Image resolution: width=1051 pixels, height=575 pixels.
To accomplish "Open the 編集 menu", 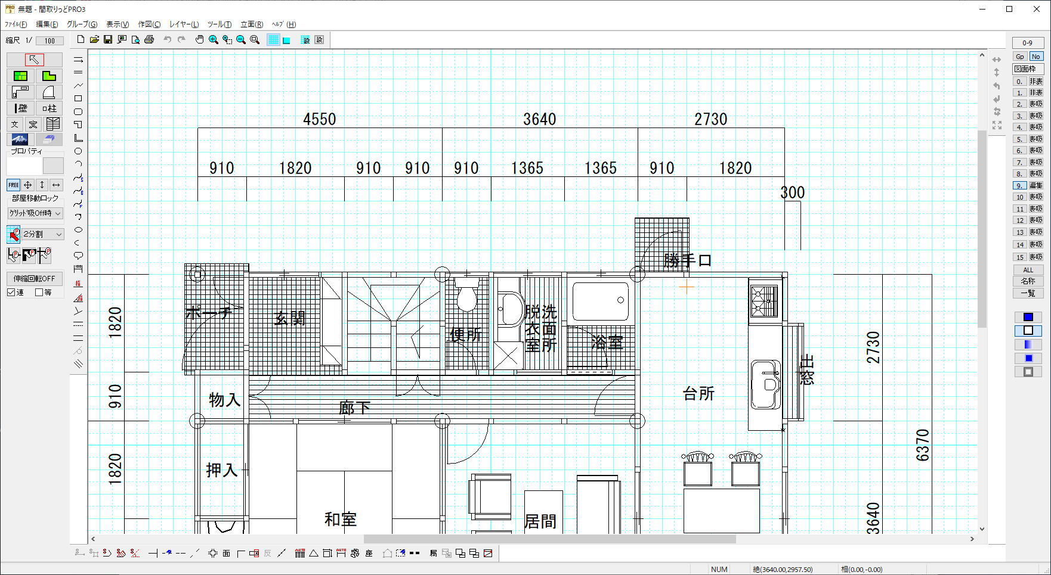I will pyautogui.click(x=47, y=24).
